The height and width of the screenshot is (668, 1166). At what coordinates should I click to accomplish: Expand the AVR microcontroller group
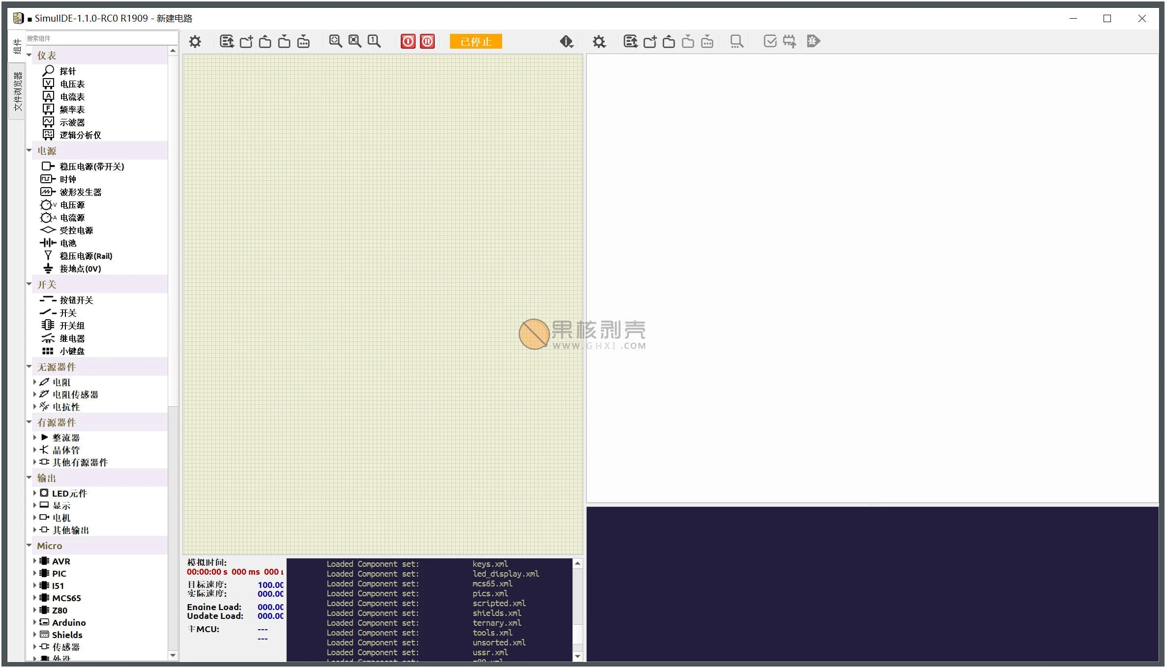coord(34,560)
